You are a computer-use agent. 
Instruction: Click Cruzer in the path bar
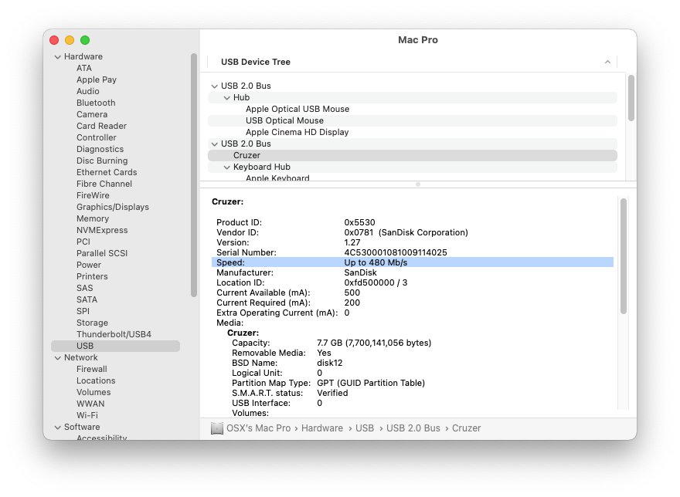(x=466, y=428)
